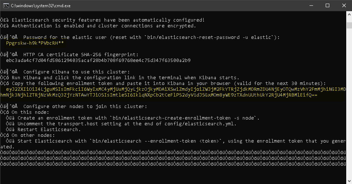Click the yellow elastic user password
This screenshot has height=184, width=352.
35,43
